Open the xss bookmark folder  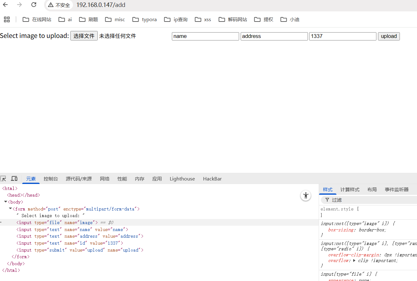click(203, 20)
